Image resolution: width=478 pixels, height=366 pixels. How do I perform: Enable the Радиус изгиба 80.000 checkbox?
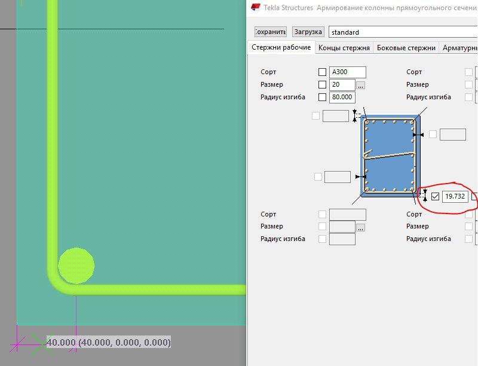point(323,97)
